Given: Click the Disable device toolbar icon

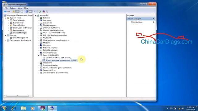Looking at the screenshot, I should tap(47, 11).
